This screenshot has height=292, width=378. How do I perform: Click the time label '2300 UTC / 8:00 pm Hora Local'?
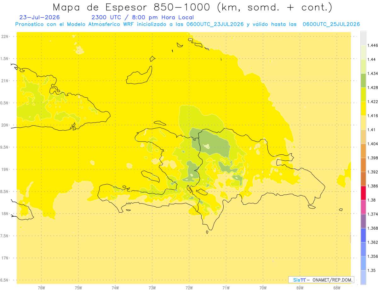click(x=142, y=17)
